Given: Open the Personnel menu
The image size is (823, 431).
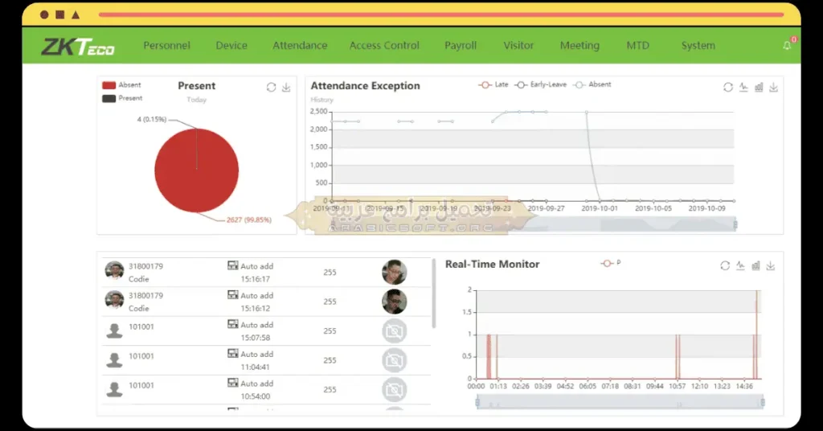Looking at the screenshot, I should [166, 46].
